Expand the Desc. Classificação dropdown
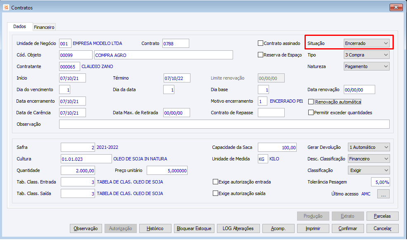The height and width of the screenshot is (240, 407). click(369, 159)
